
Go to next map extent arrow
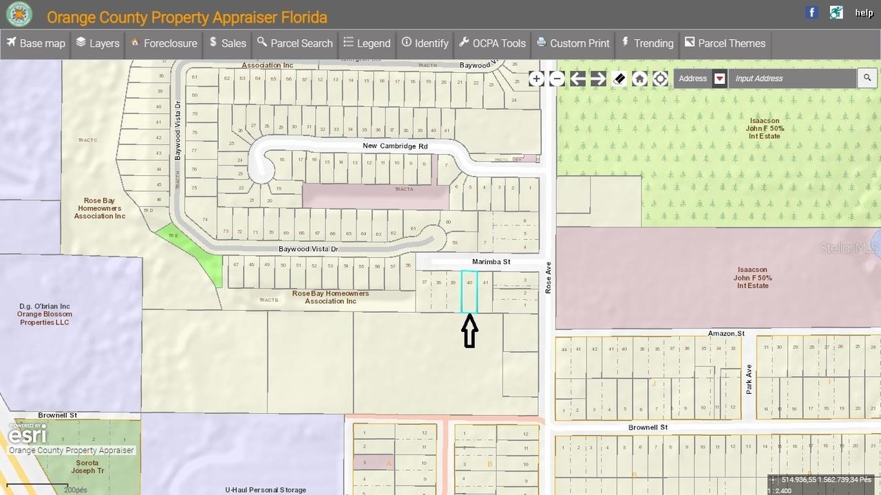pyautogui.click(x=598, y=78)
